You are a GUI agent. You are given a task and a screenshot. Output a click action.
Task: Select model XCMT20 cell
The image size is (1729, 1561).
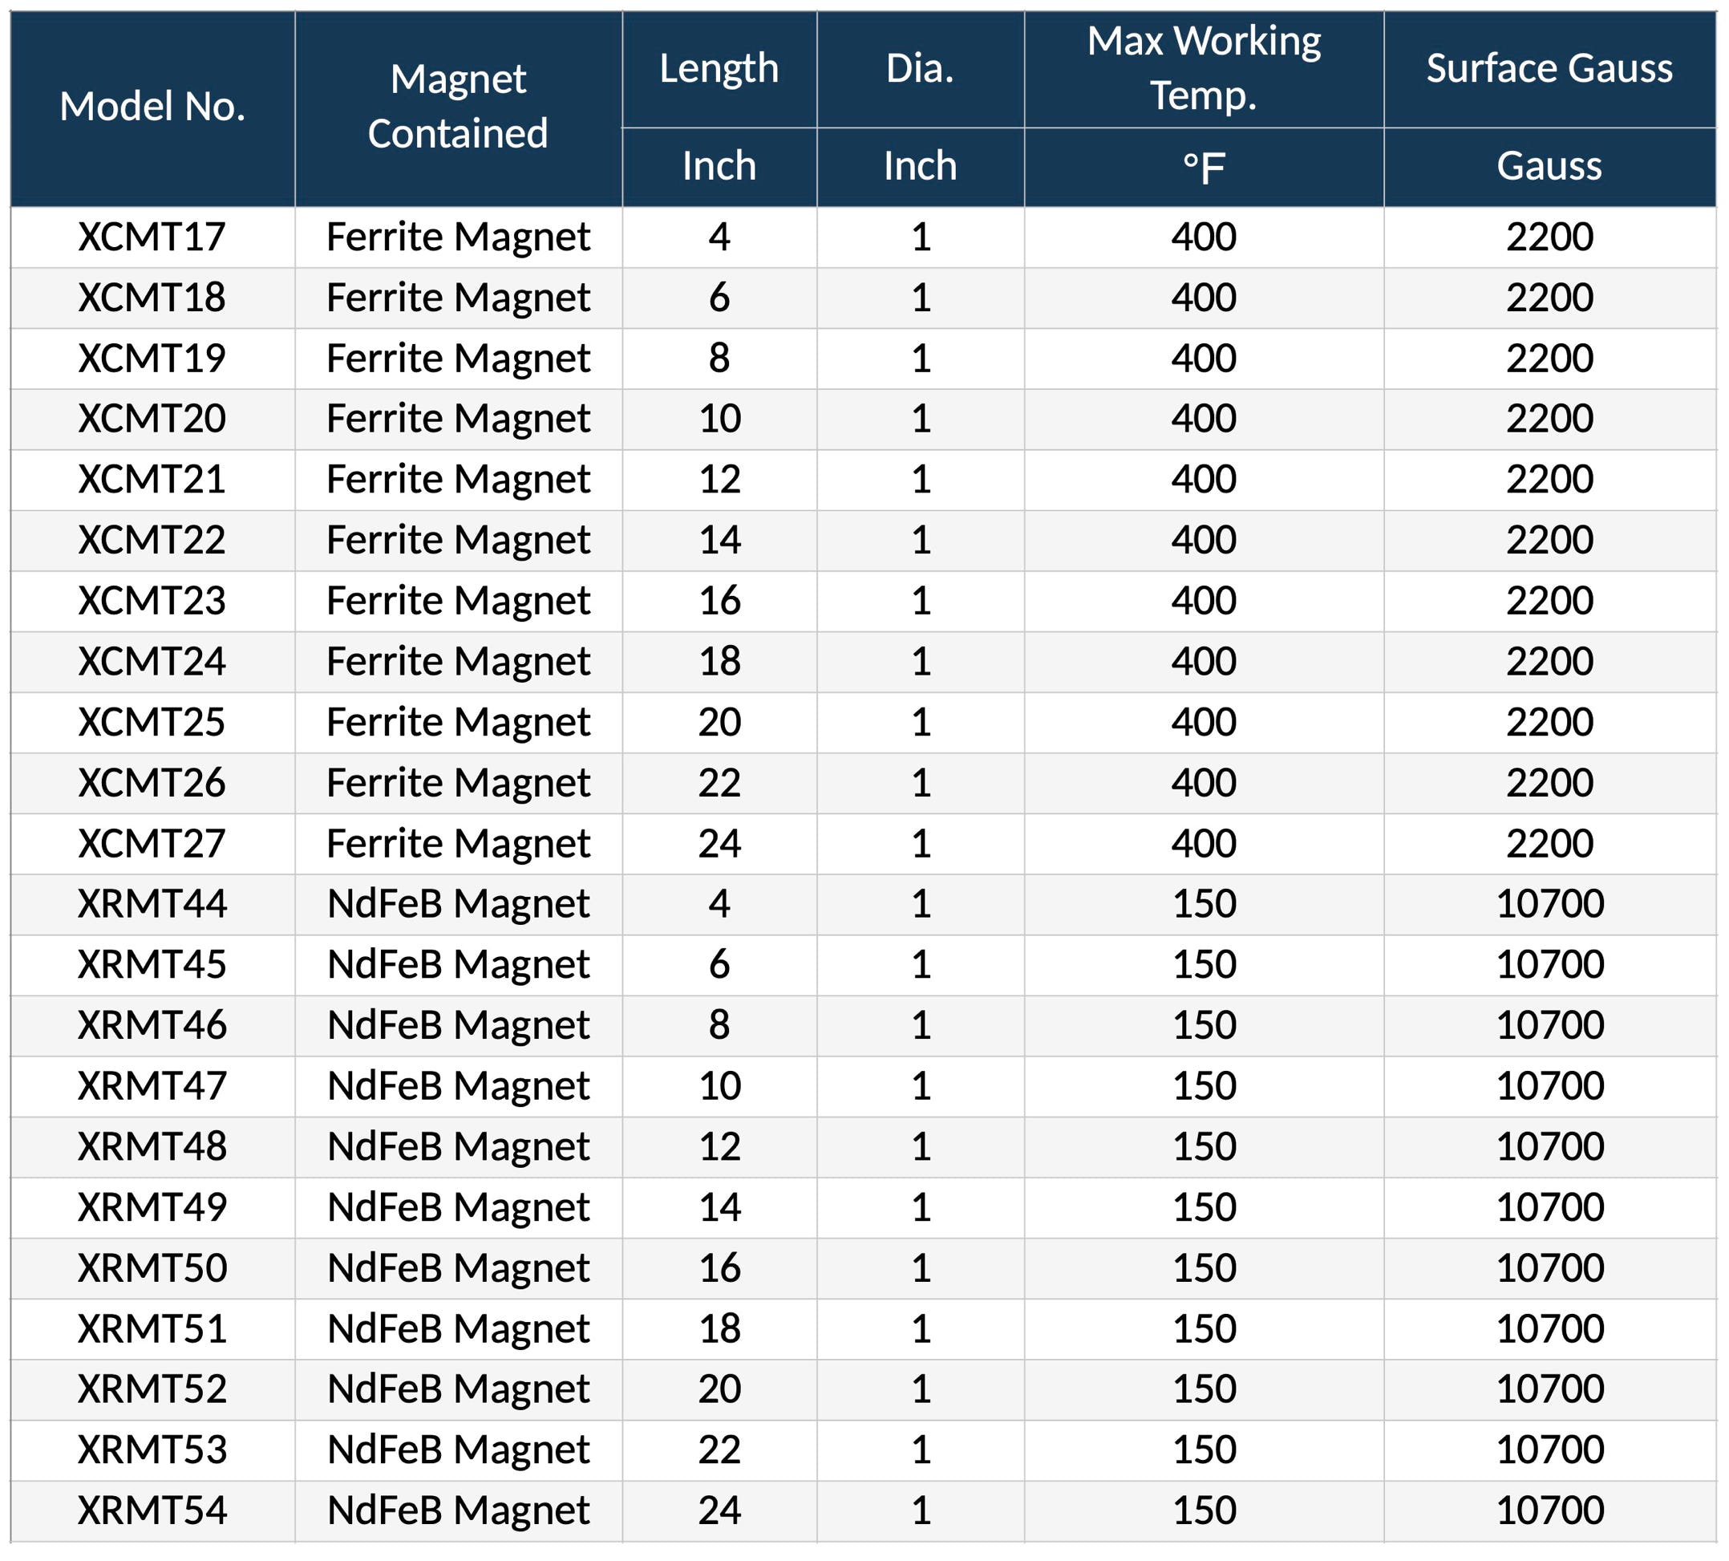pyautogui.click(x=152, y=420)
